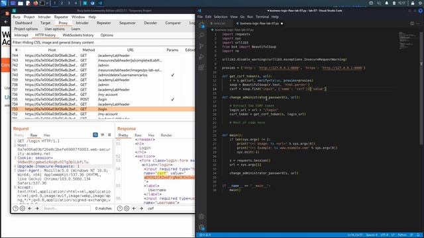Sort HTTP history by # column
This screenshot has width=424, height=238.
(18, 50)
